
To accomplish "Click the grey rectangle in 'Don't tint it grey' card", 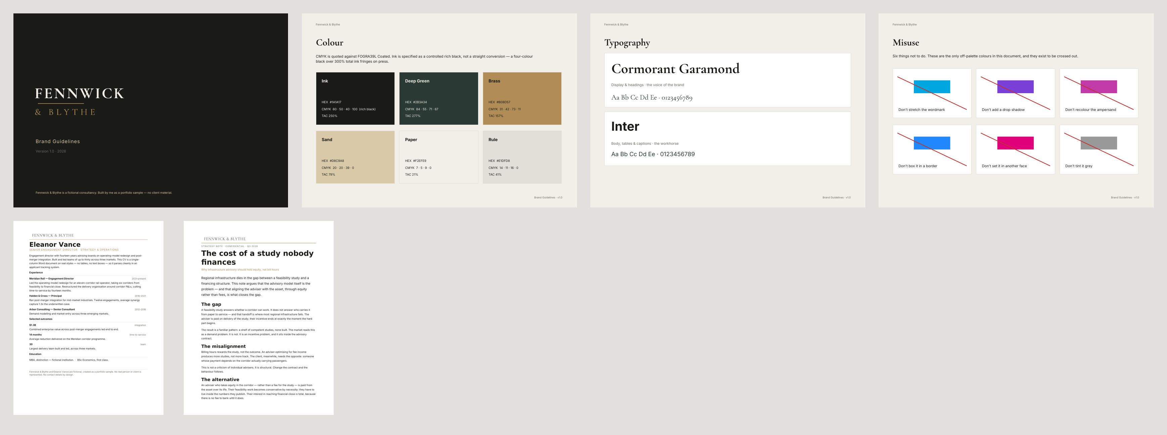I will 1099,143.
